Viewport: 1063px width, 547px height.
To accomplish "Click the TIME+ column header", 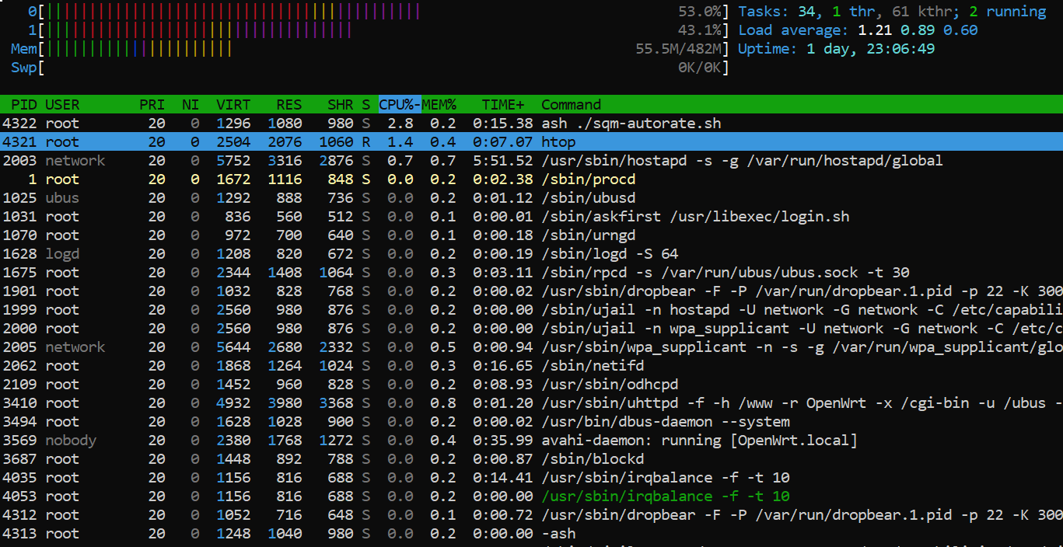I will (503, 105).
